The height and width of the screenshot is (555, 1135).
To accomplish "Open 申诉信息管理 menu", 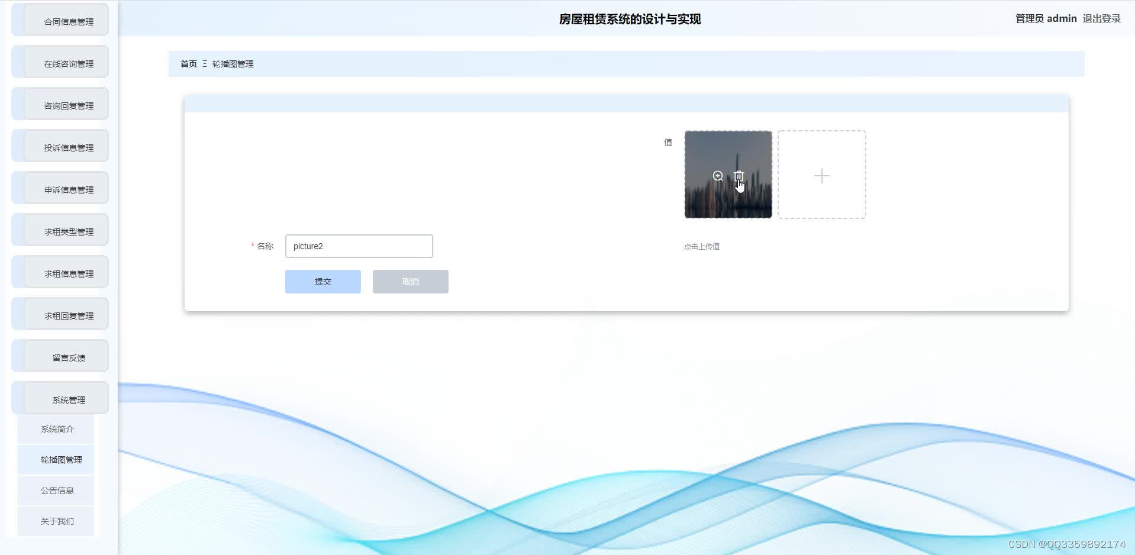I will click(x=60, y=188).
